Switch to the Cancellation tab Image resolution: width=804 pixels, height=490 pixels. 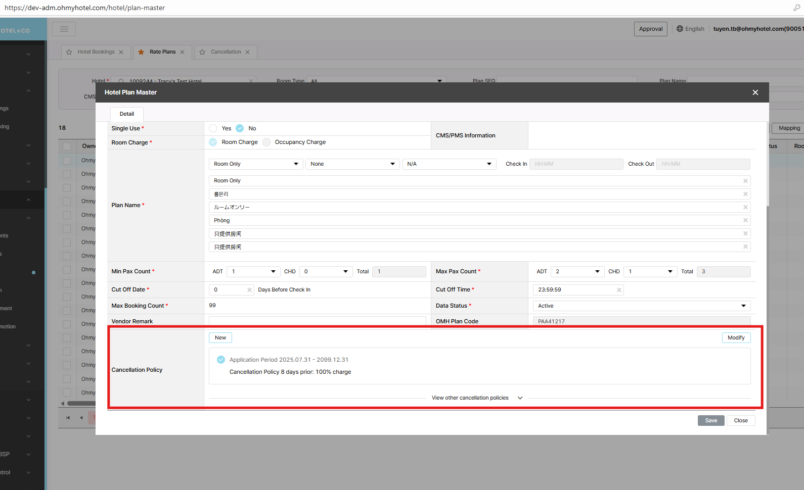click(226, 52)
